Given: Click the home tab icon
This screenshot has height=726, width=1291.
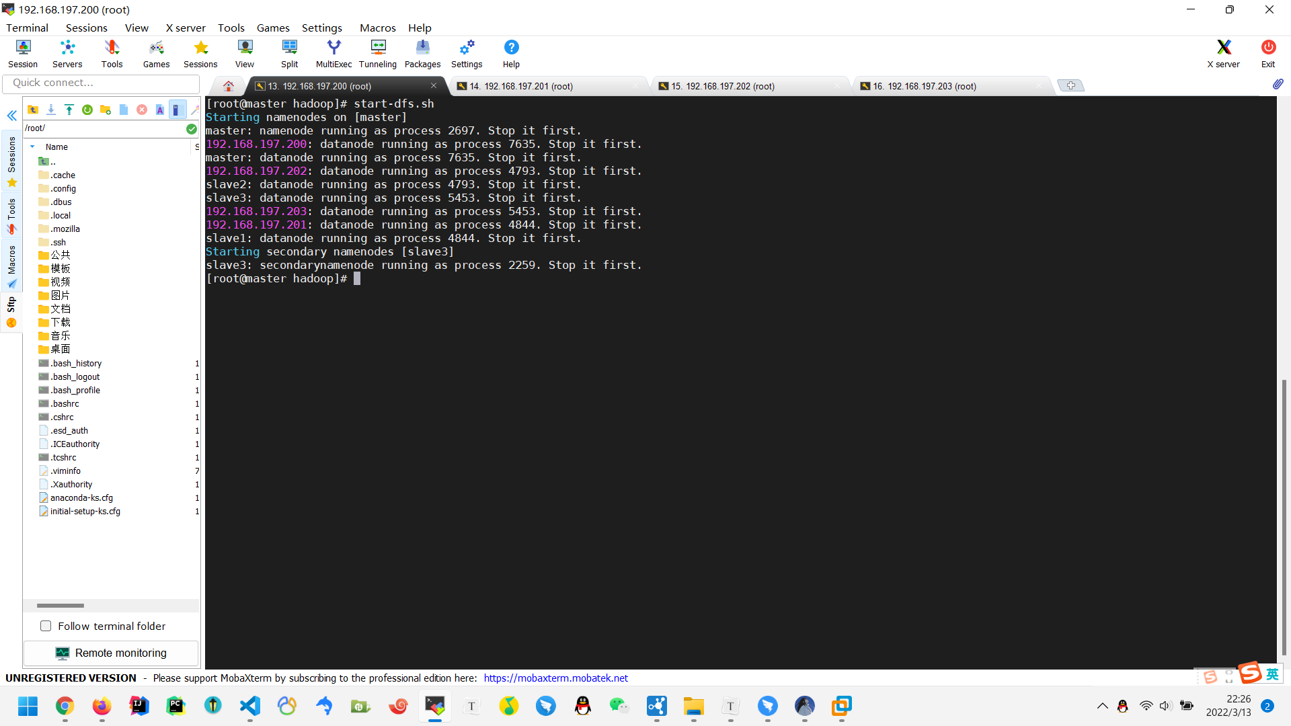Looking at the screenshot, I should pos(228,86).
